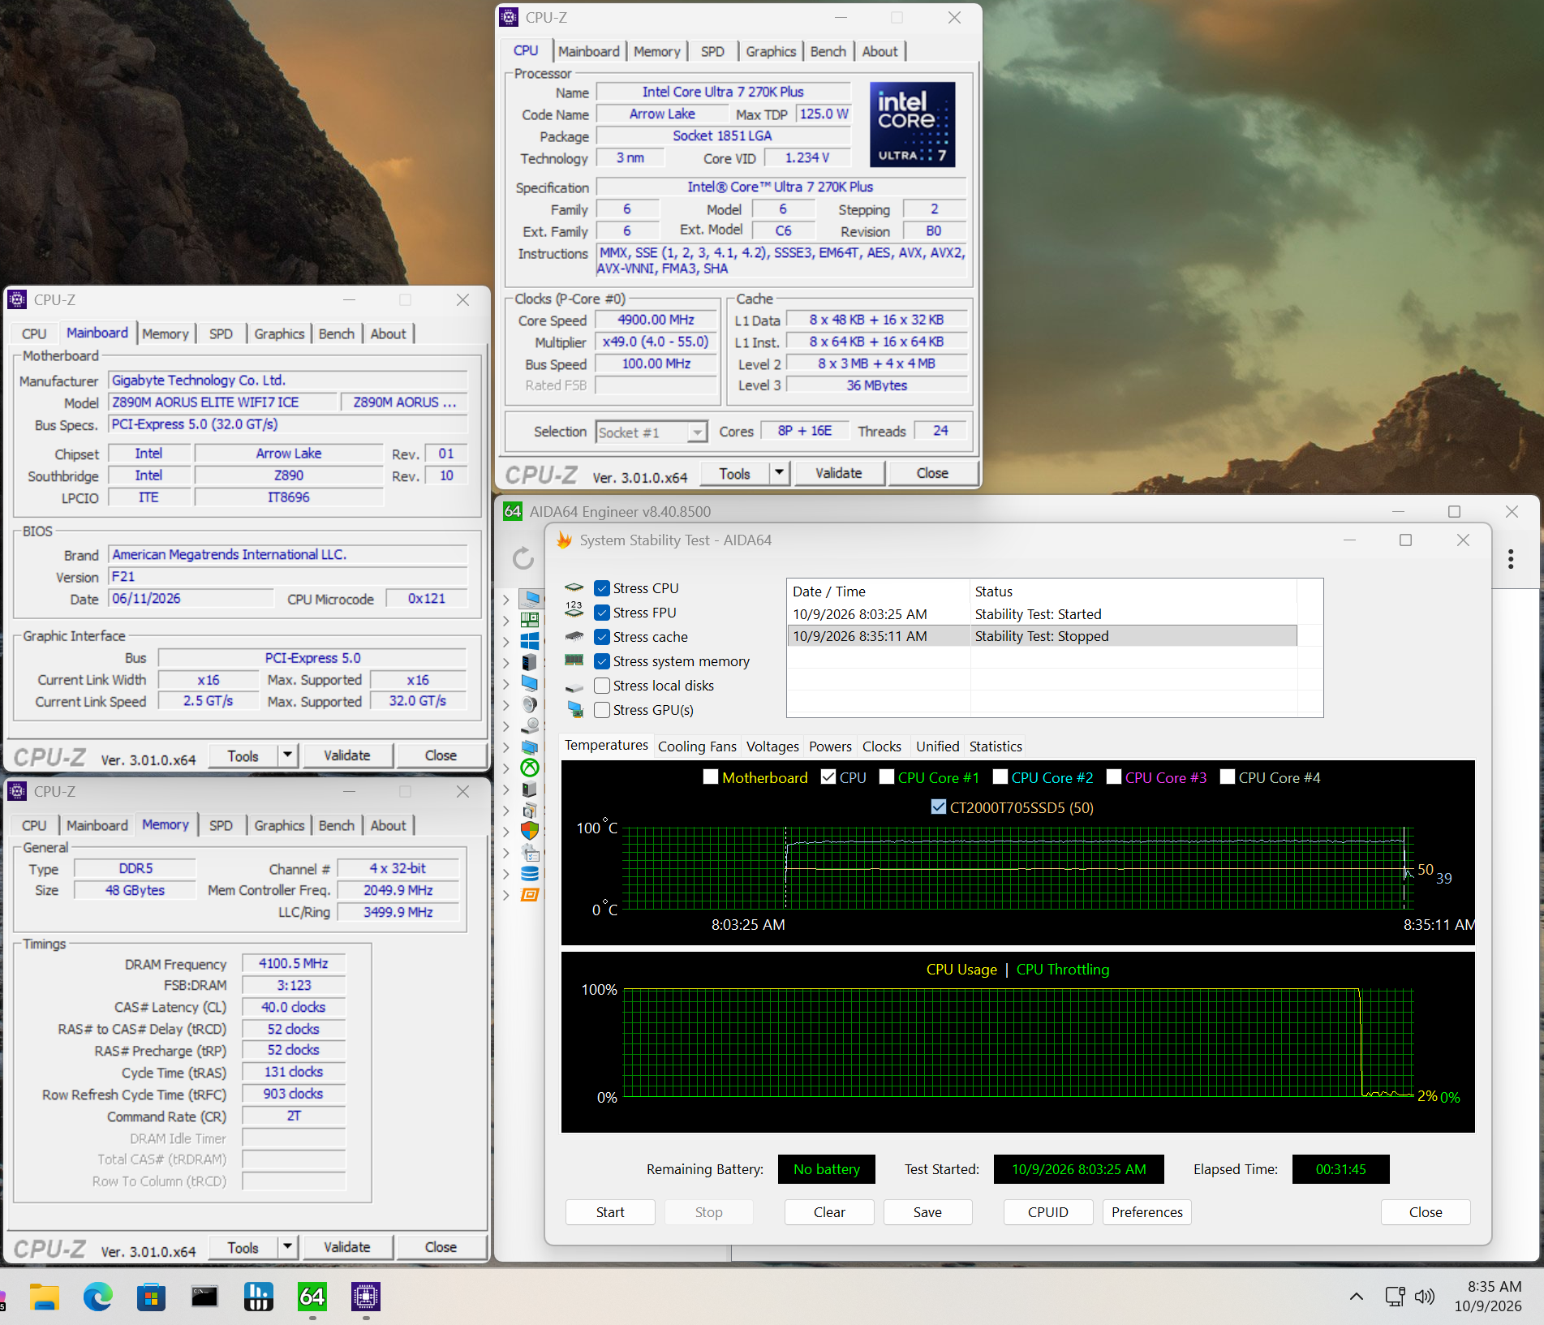The width and height of the screenshot is (1544, 1325).
Task: Open CPU-Z purple chip icon on taskbar
Action: point(366,1297)
